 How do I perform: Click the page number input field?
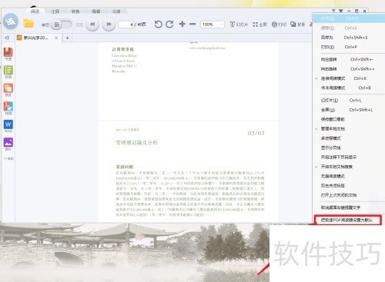126,25
